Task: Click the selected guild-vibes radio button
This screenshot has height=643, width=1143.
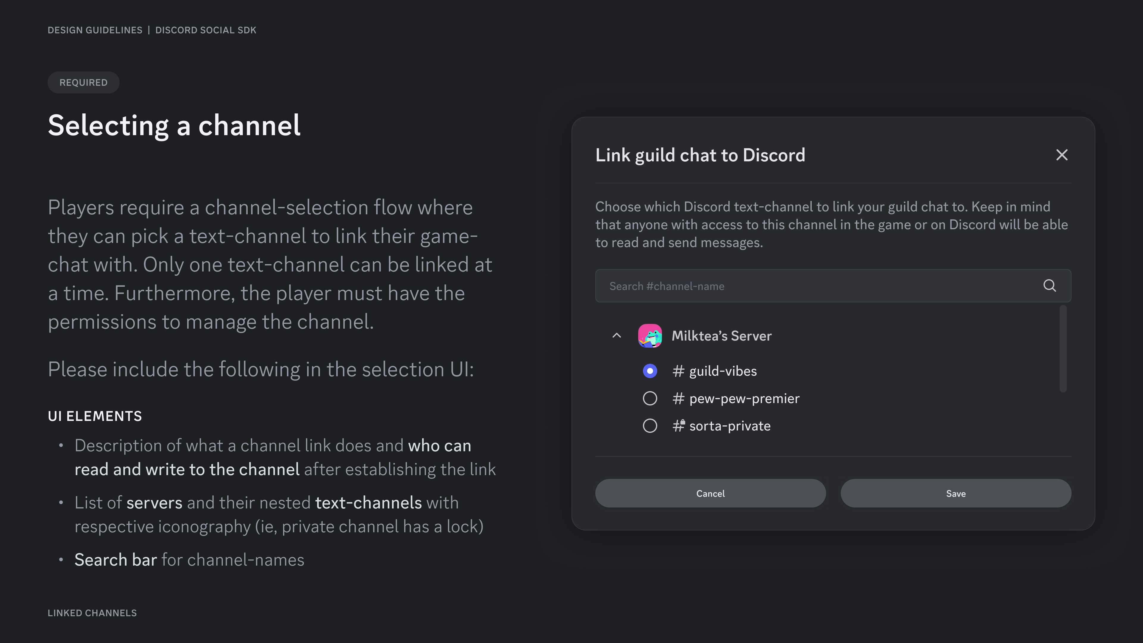Action: [x=650, y=371]
